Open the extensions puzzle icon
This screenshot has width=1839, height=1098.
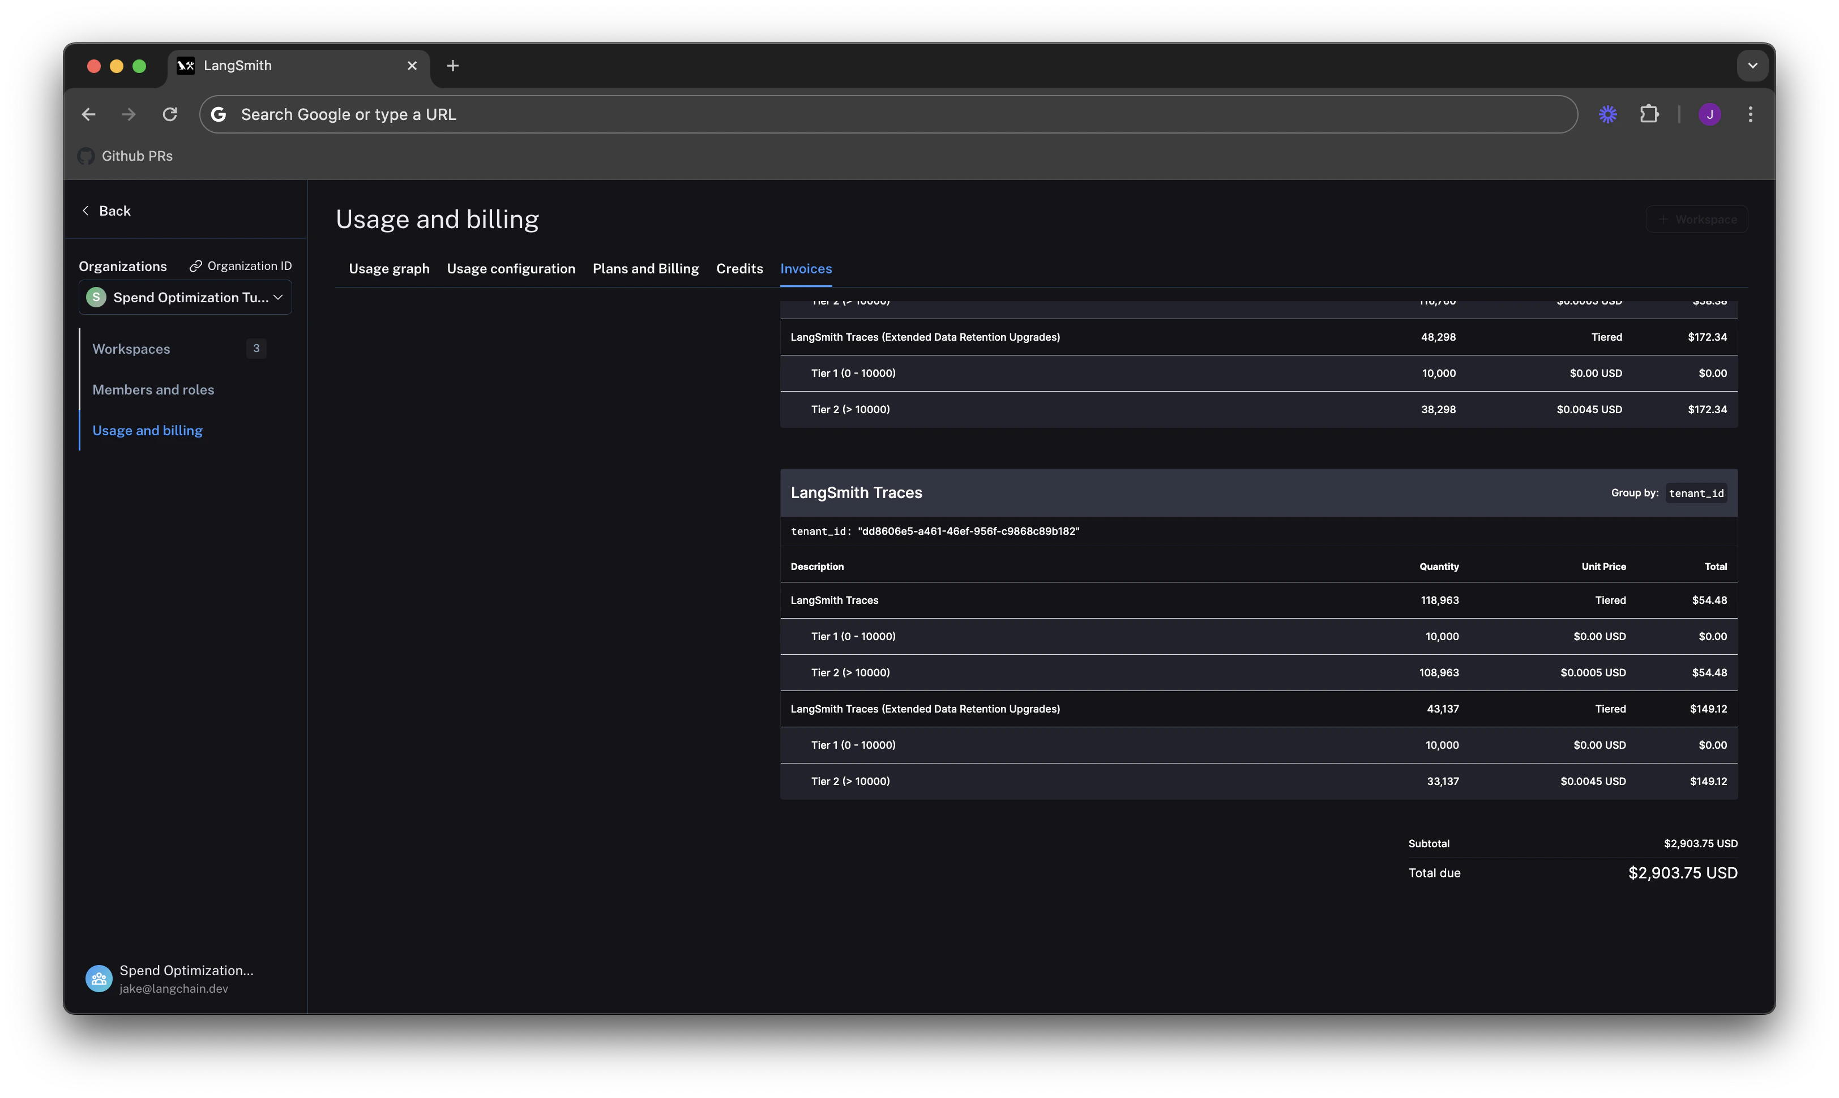pos(1649,115)
